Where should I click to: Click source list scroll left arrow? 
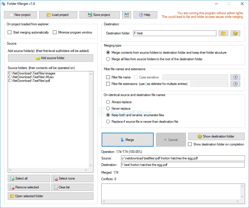pos(10,170)
